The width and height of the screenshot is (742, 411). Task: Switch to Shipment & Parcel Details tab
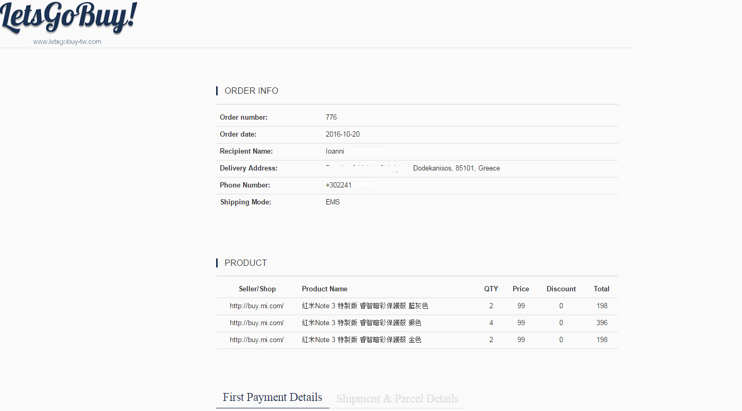397,398
